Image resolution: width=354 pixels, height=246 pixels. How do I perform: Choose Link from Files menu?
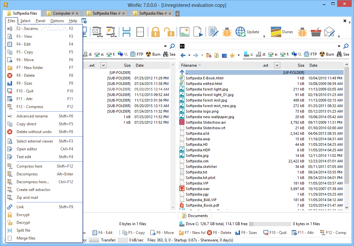pyautogui.click(x=44, y=207)
